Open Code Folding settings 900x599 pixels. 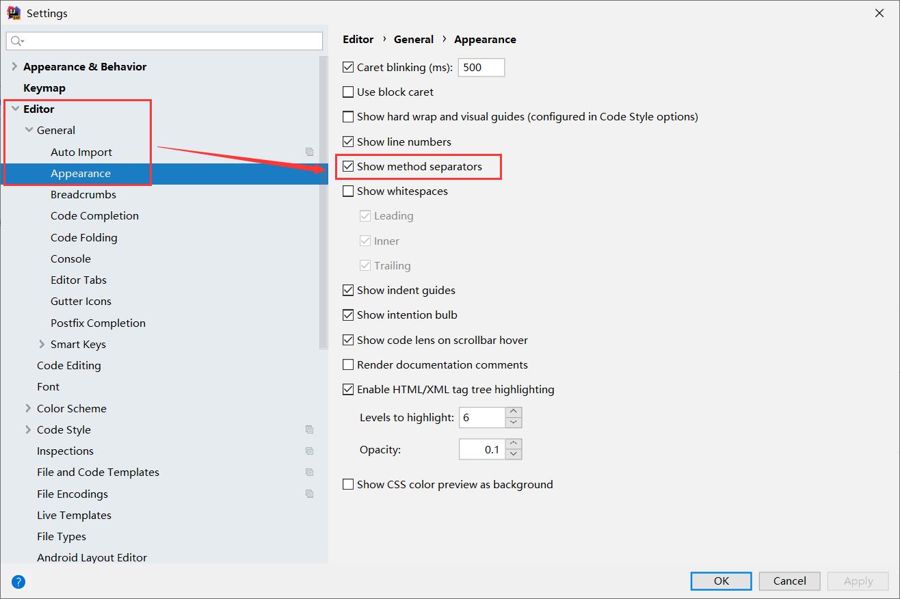[x=84, y=237]
